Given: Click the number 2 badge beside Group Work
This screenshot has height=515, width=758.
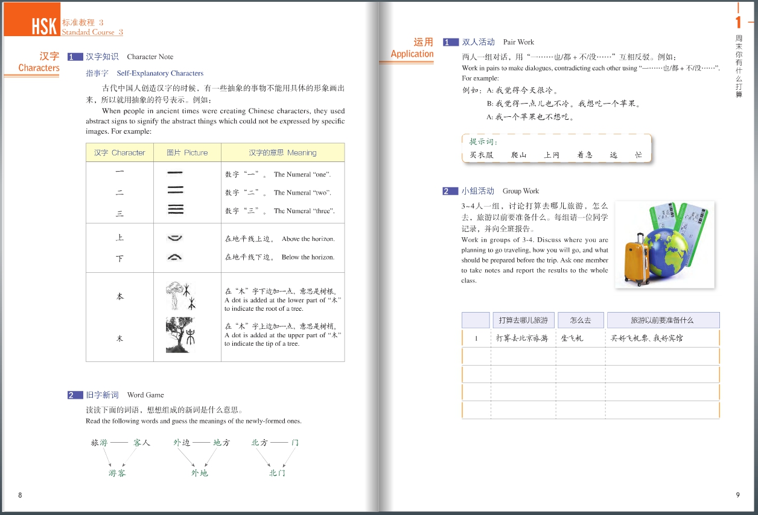Looking at the screenshot, I should point(450,191).
